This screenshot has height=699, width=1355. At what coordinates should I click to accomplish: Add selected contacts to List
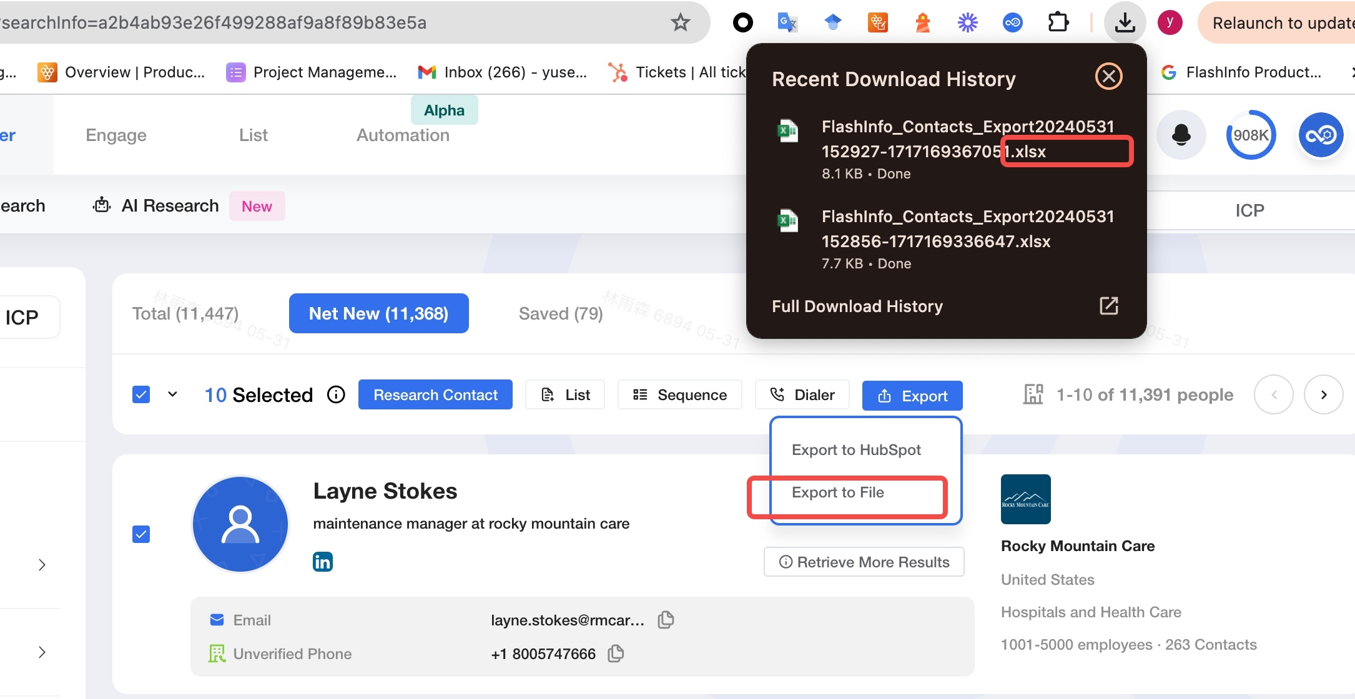565,394
